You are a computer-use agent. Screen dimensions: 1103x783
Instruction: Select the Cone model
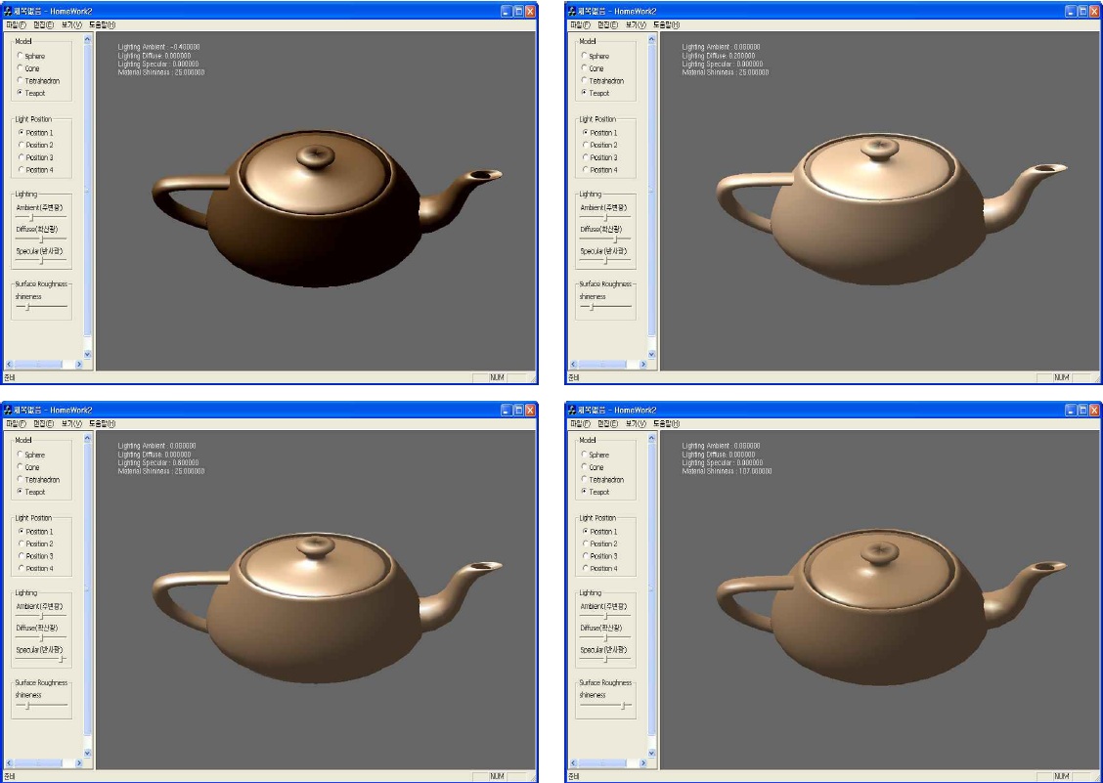coord(18,68)
